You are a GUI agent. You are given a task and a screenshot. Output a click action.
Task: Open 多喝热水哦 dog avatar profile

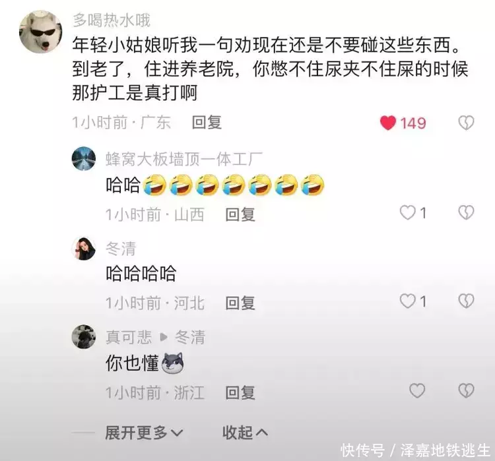tap(41, 32)
